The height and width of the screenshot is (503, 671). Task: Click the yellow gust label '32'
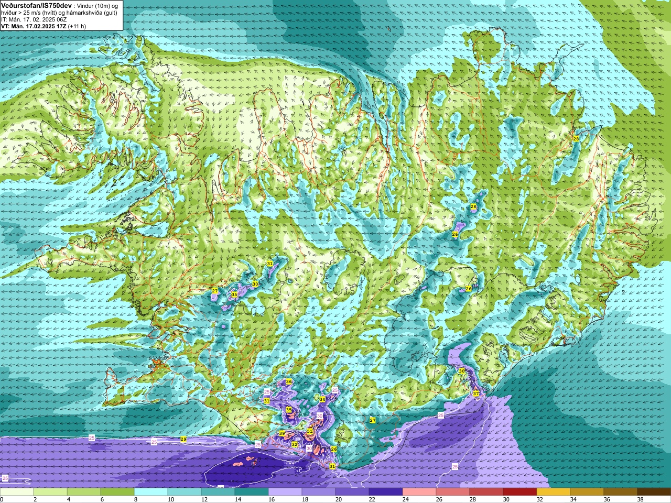pyautogui.click(x=295, y=444)
